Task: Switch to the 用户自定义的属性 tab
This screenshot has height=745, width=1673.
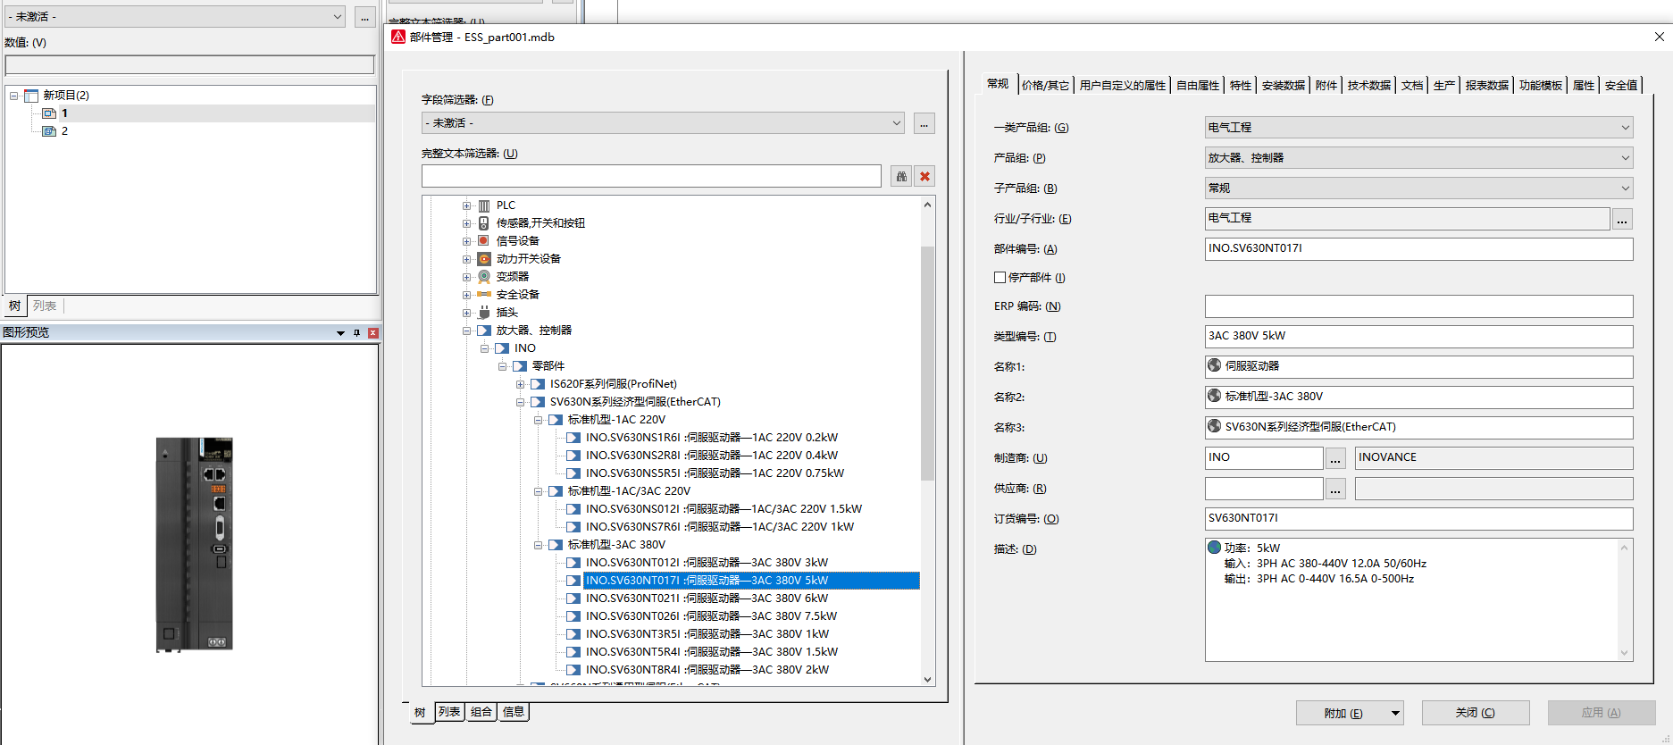Action: click(1123, 85)
